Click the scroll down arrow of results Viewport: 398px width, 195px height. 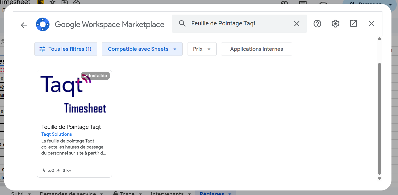379,179
